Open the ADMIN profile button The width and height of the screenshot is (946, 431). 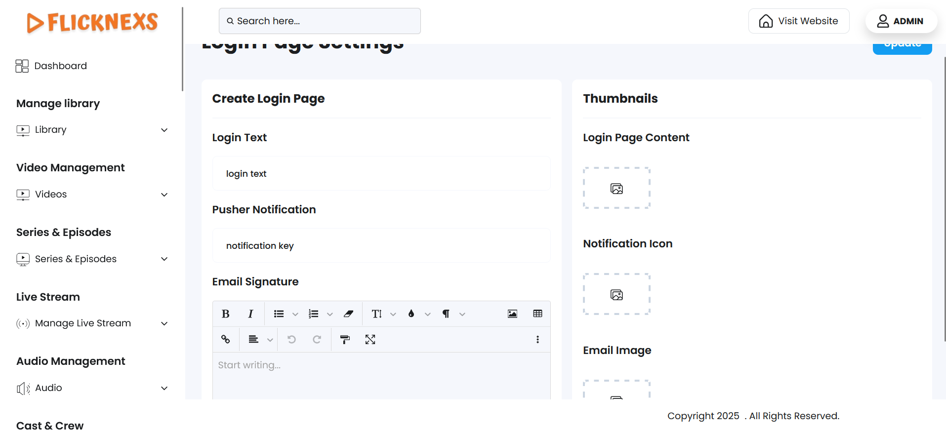901,21
